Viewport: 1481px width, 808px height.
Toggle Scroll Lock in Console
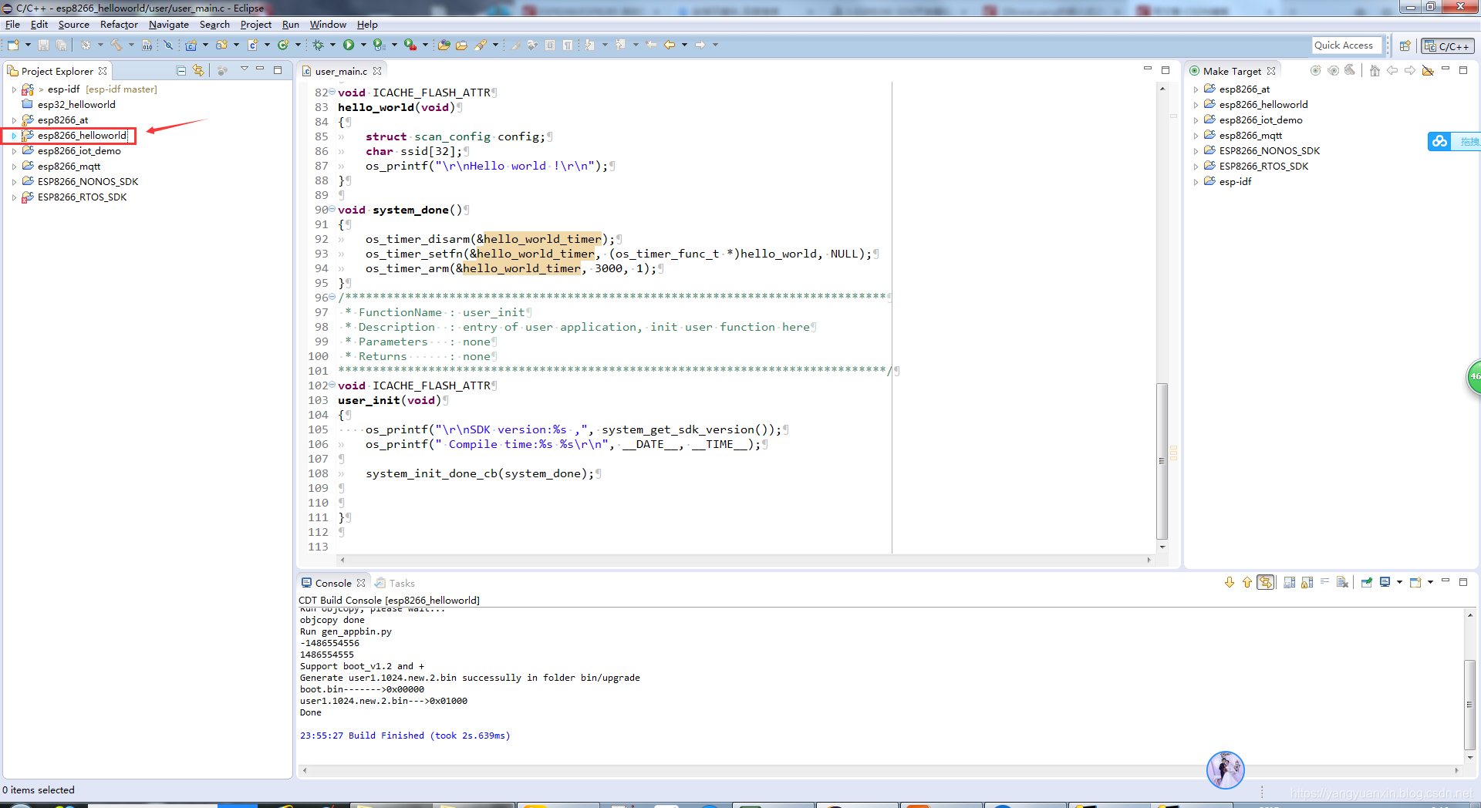point(1307,582)
